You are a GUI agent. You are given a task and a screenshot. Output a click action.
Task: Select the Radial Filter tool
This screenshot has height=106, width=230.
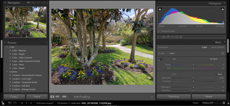[x=177, y=37]
